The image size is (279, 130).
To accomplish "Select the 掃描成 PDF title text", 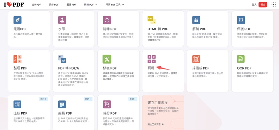I will click(x=201, y=68).
